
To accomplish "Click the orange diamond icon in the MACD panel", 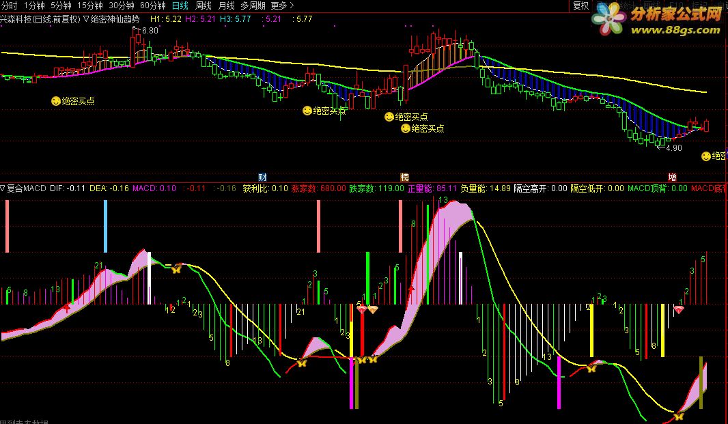I will [x=372, y=309].
